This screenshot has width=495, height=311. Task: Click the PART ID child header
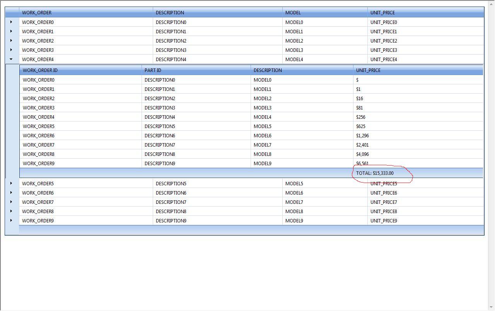196,70
